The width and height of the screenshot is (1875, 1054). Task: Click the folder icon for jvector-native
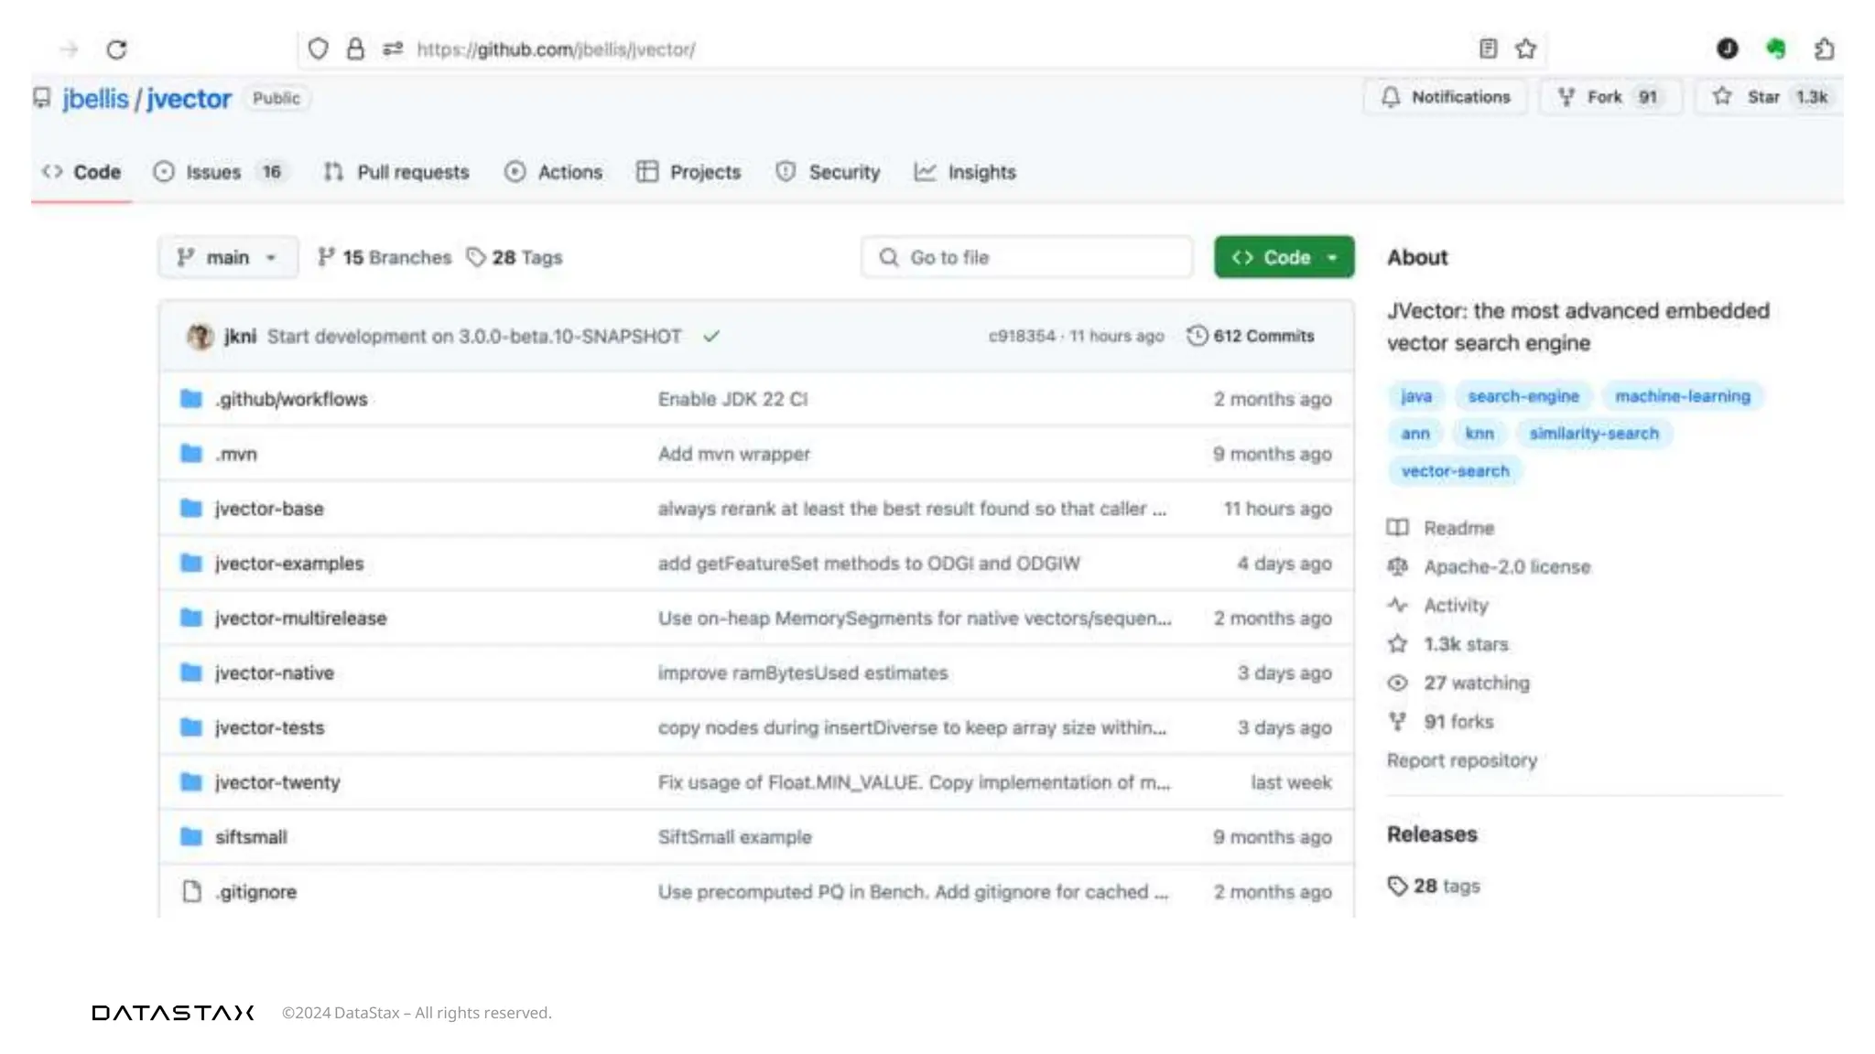[191, 672]
